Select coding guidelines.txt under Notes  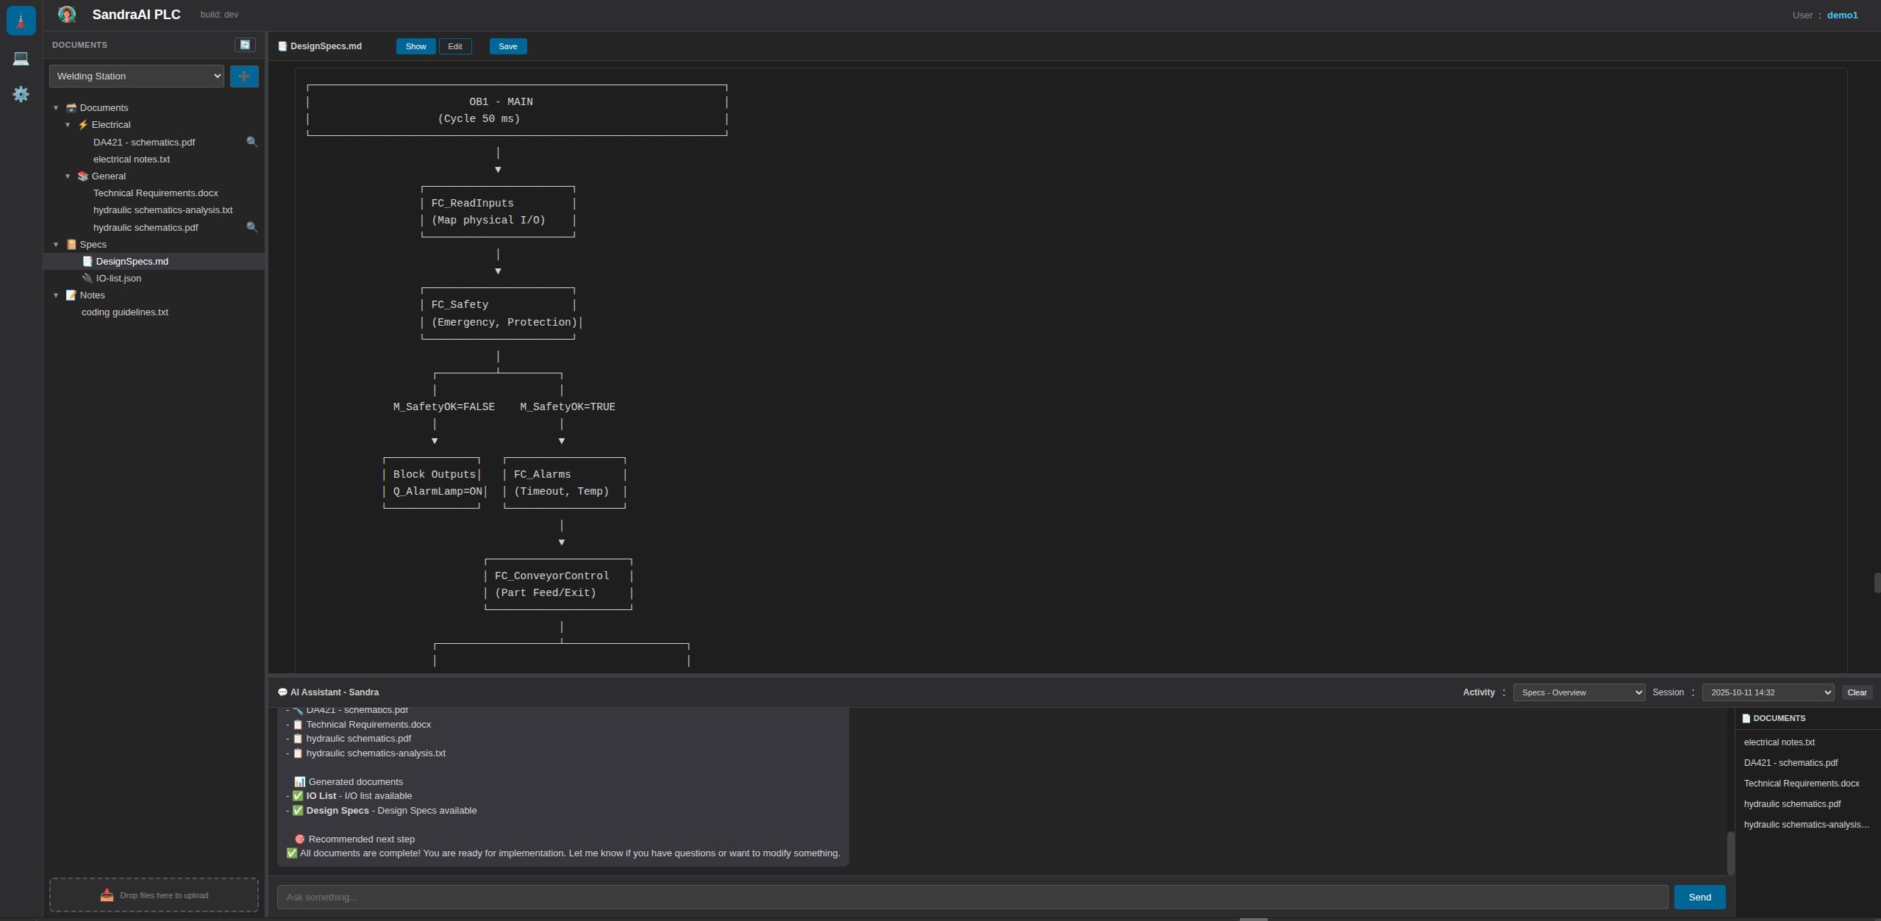[x=125, y=312]
